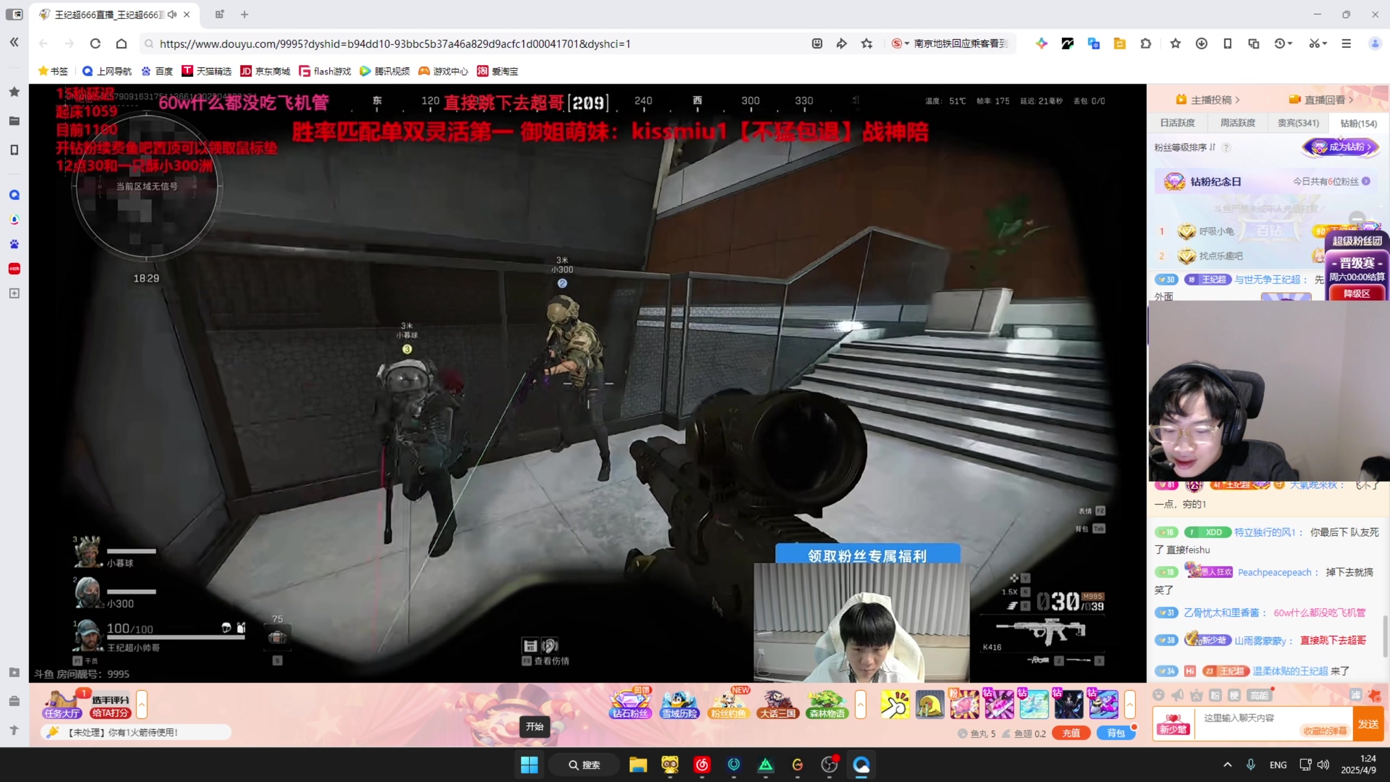1390x782 pixels.
Task: Open the history clock dropdown
Action: click(1284, 43)
